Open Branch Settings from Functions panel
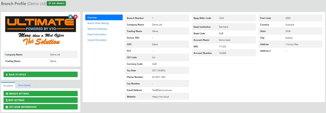Viewport: 326px width, 113px height. [x=40, y=94]
